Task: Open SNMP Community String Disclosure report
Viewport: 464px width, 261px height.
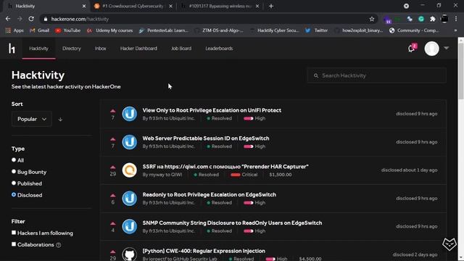Action: pyautogui.click(x=232, y=223)
